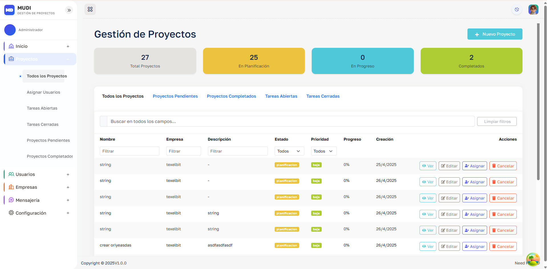547x269 pixels.
Task: Toggle dark mode moon icon
Action: (x=517, y=10)
